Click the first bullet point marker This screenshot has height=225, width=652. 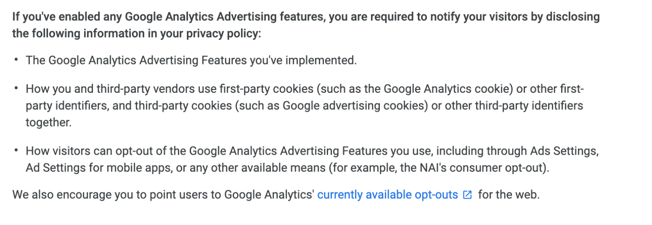(16, 60)
